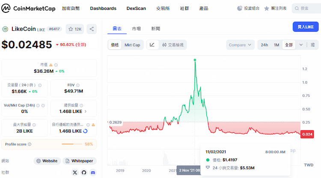Click the market cap warning triangle icon
This screenshot has height=178, width=321.
51,65
